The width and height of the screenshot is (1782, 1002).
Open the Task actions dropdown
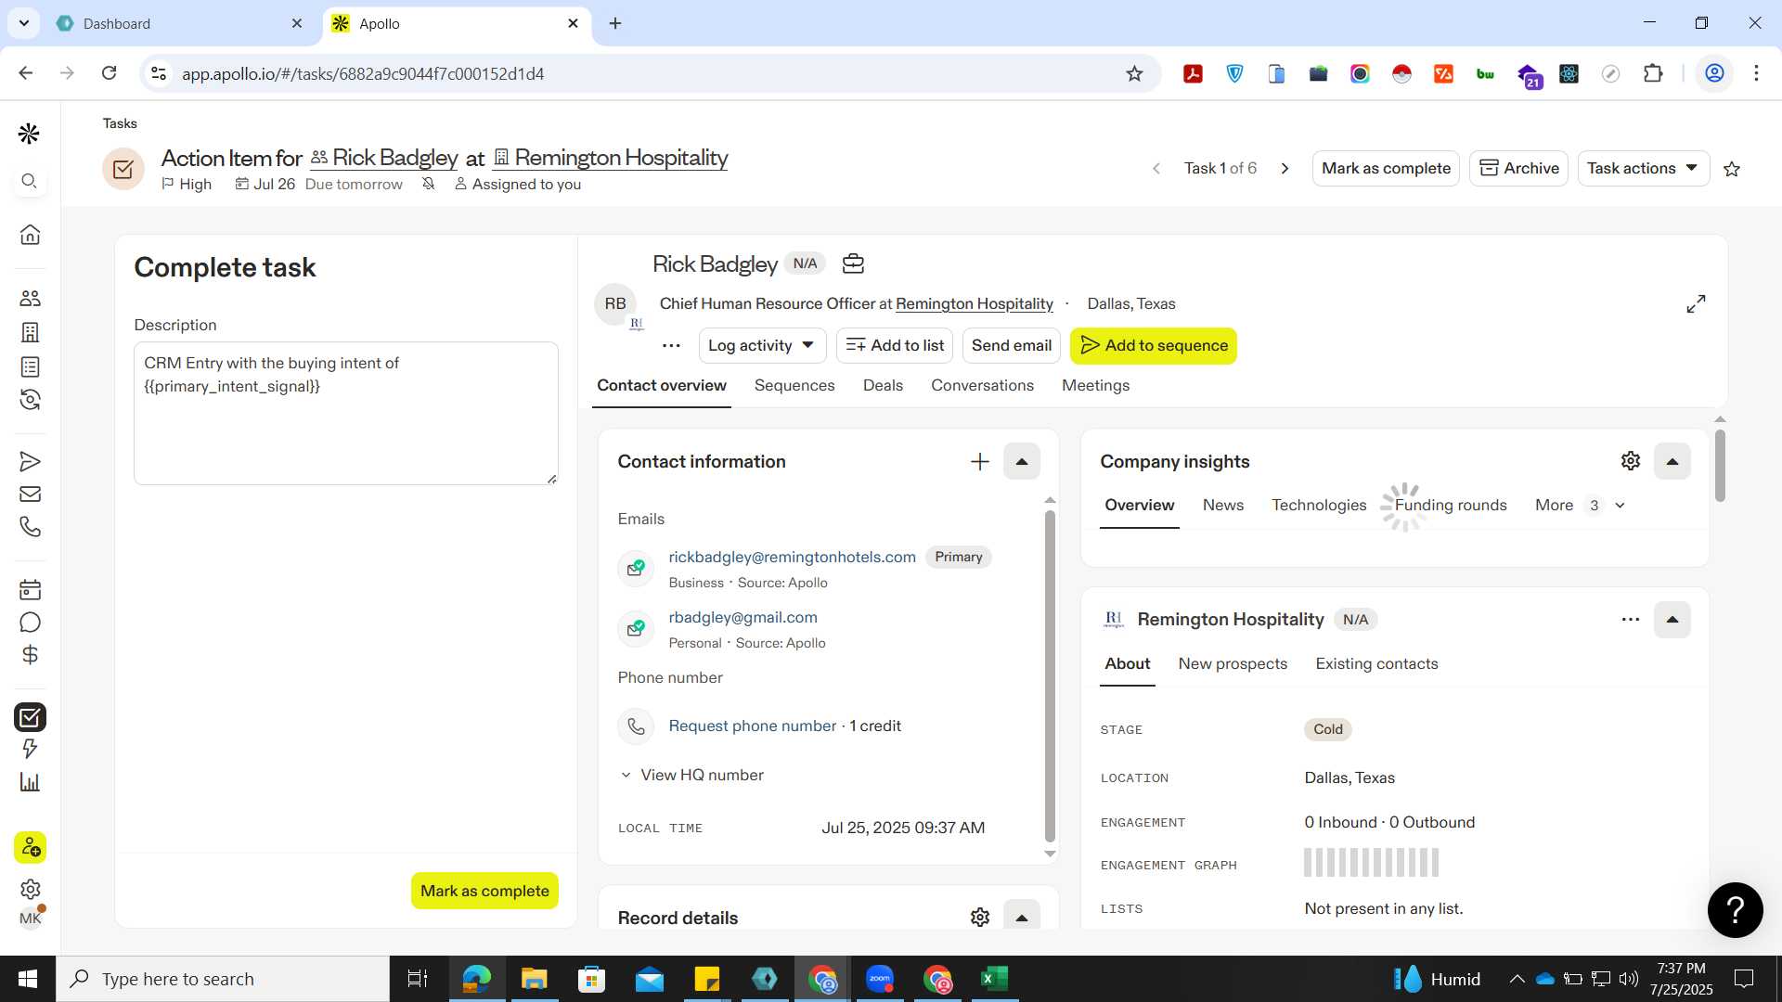click(1643, 168)
